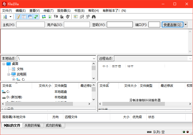Toggle transfer queue display icon
This screenshot has width=193, height=135.
click(36, 17)
